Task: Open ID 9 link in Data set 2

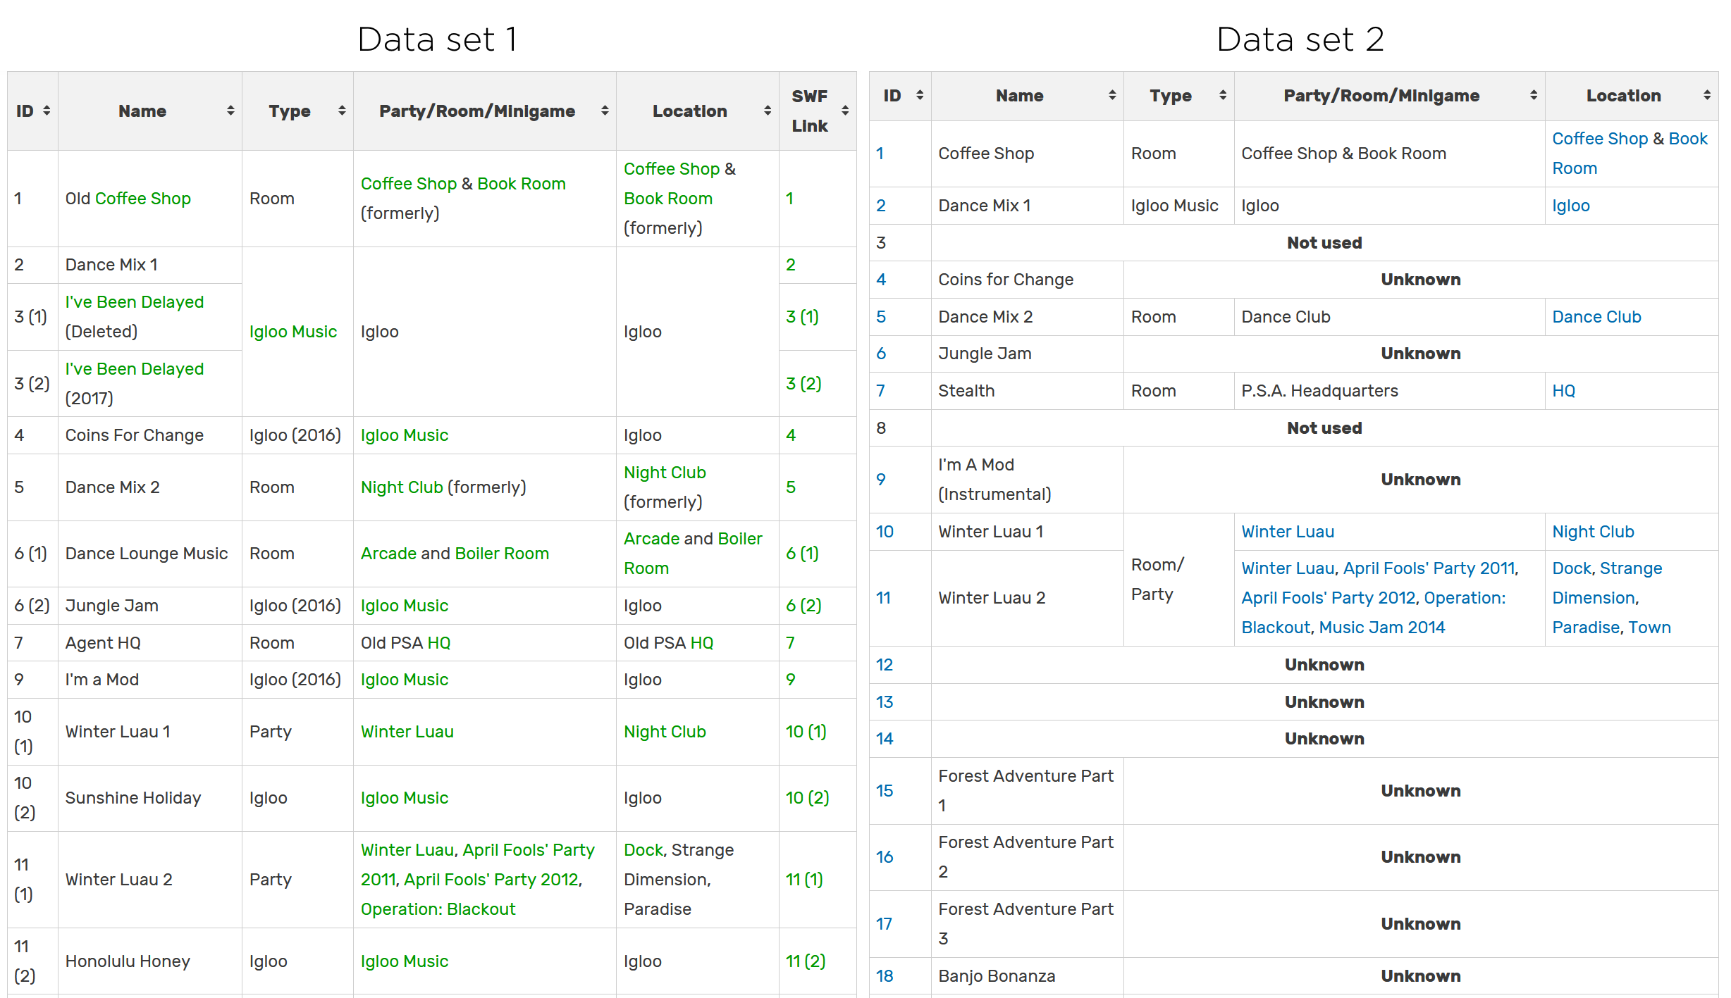Action: (881, 480)
